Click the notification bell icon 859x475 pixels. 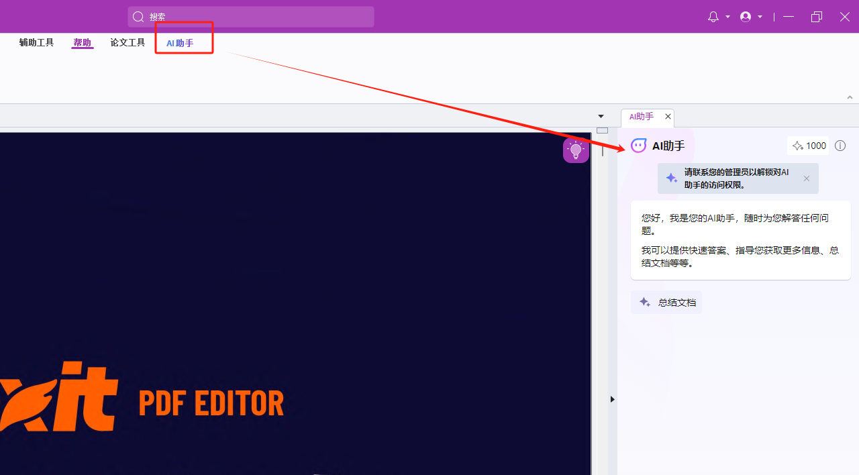click(713, 17)
